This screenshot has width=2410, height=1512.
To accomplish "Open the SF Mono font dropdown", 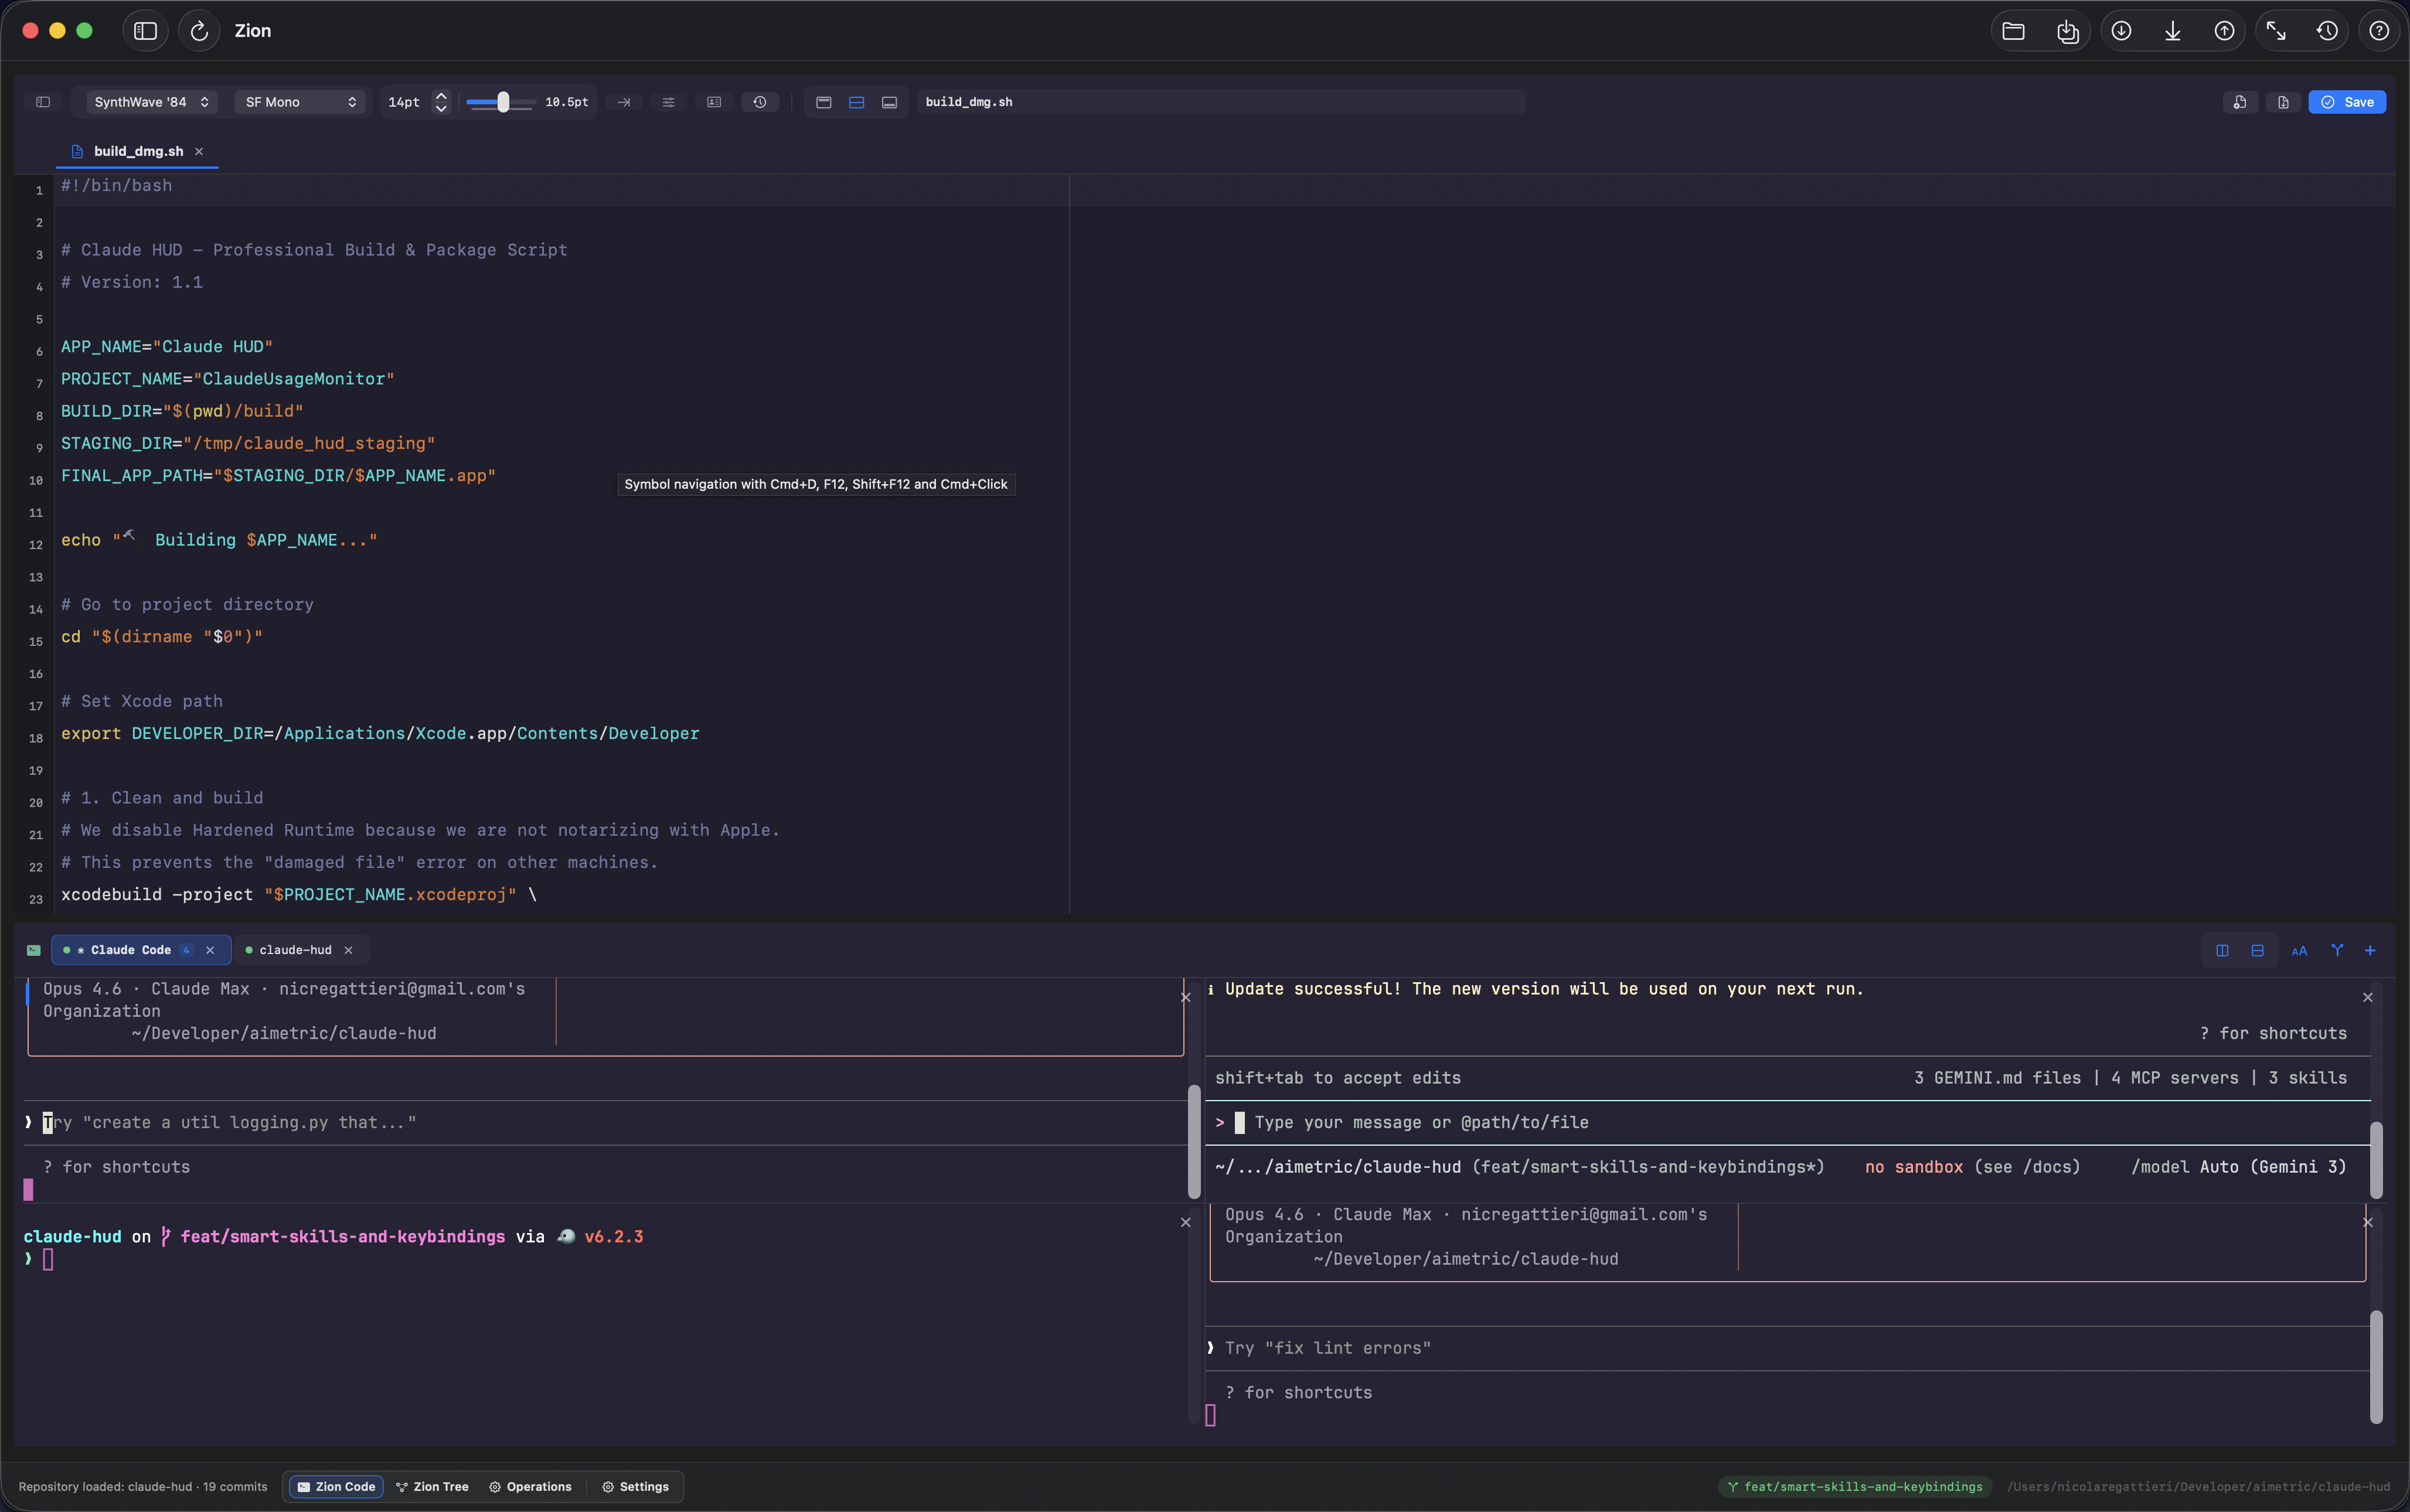I will pyautogui.click(x=299, y=101).
